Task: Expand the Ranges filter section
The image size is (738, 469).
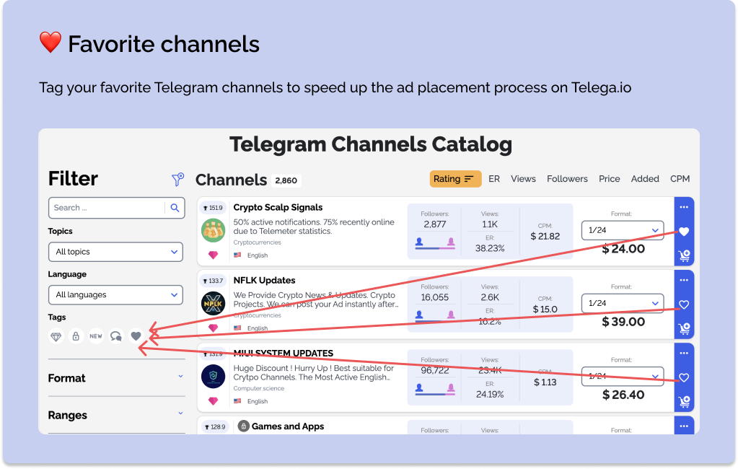Action: click(x=116, y=416)
